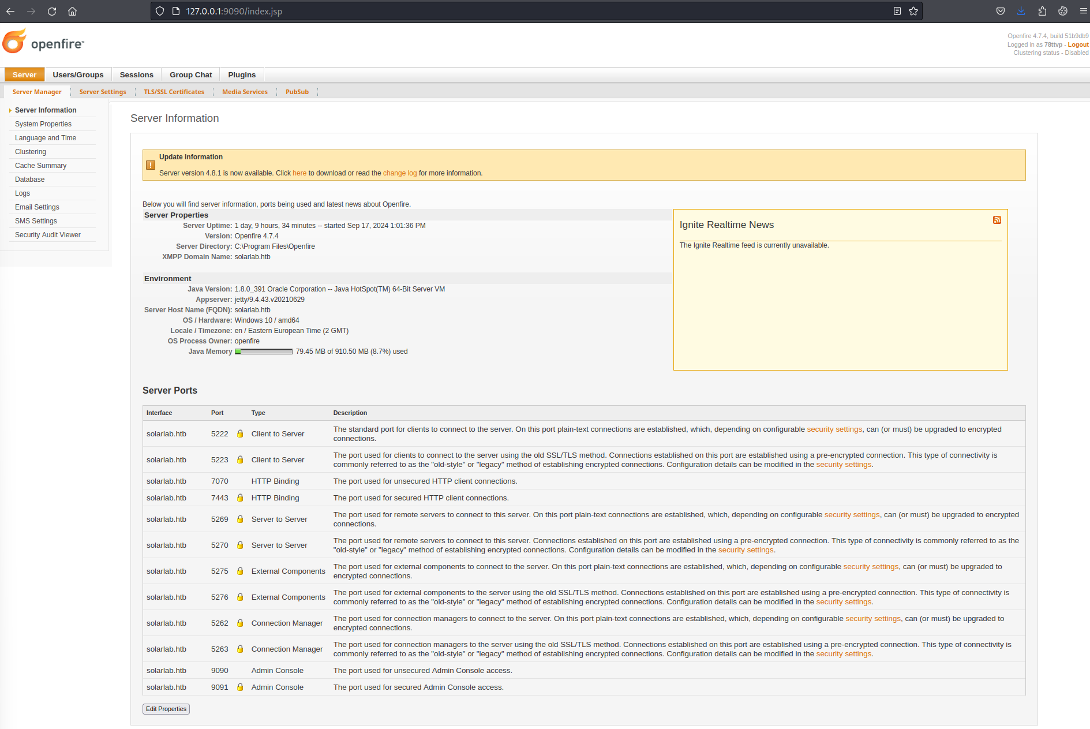Bookmark this page with the star
The width and height of the screenshot is (1090, 729).
(913, 11)
